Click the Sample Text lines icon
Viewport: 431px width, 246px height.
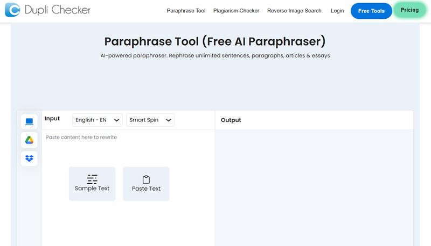pos(92,179)
